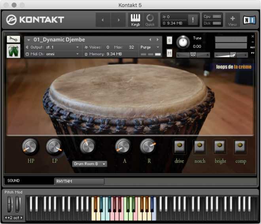The width and height of the screenshot is (261, 224).
Task: Click the loops de la crème logo
Action: click(x=234, y=67)
